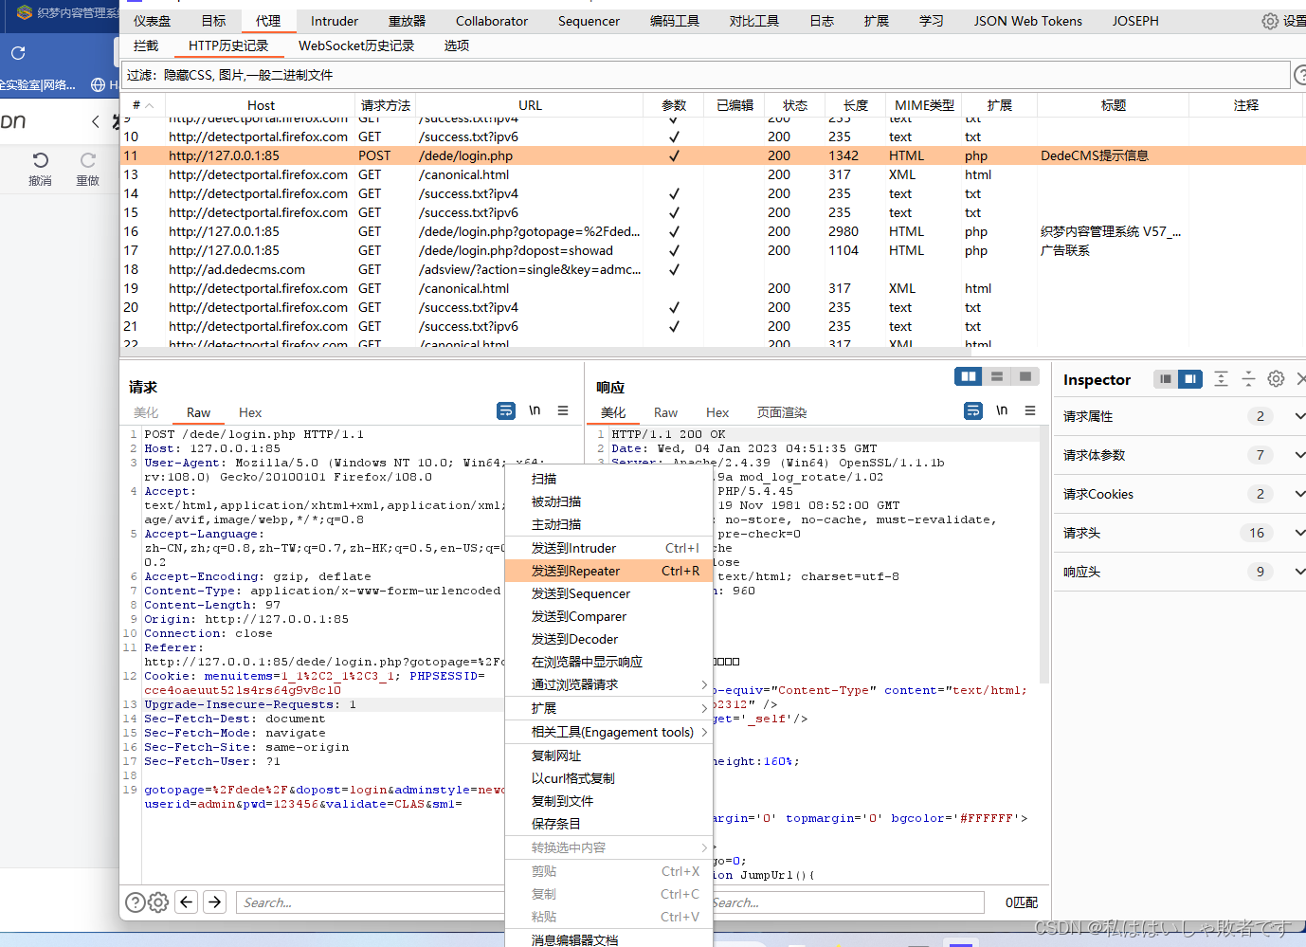Toggle request pane word wrap icon
Screen dimensions: 1306x947
coord(506,410)
